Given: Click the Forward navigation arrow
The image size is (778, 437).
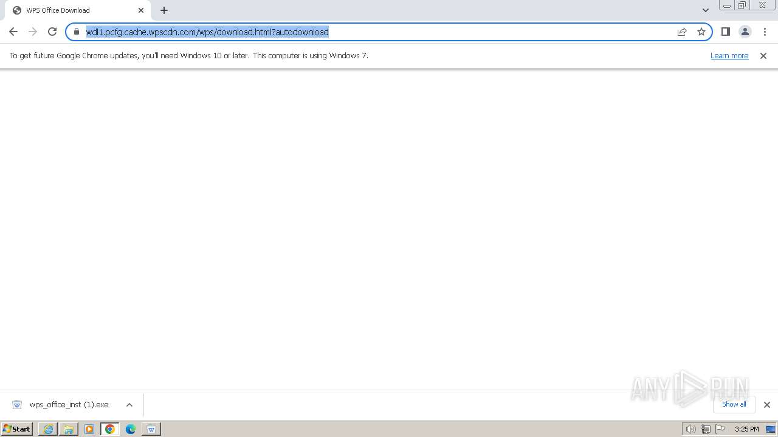Looking at the screenshot, I should 33,32.
